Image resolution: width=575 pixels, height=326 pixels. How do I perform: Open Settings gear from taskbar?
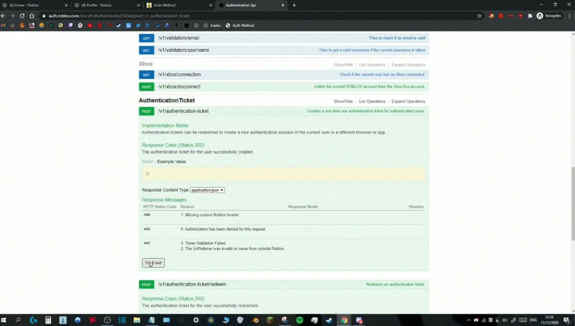196,320
